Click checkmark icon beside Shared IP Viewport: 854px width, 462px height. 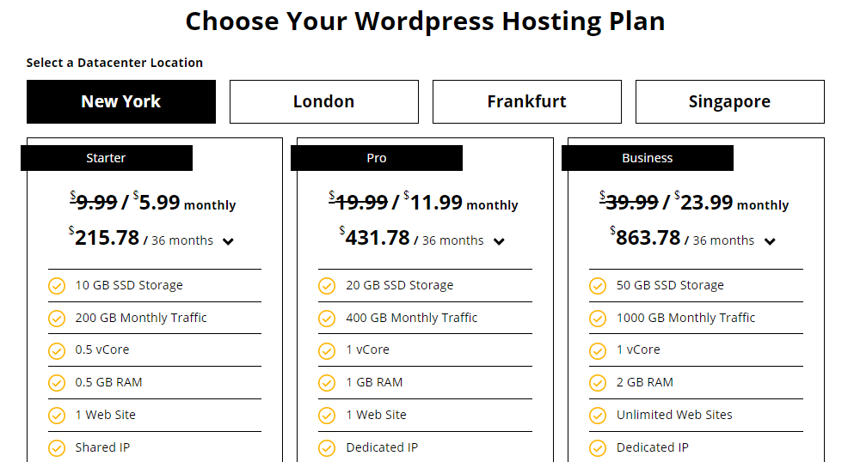click(x=57, y=447)
